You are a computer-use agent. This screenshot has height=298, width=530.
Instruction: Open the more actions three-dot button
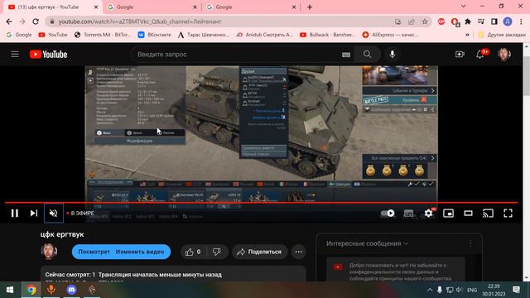point(298,252)
